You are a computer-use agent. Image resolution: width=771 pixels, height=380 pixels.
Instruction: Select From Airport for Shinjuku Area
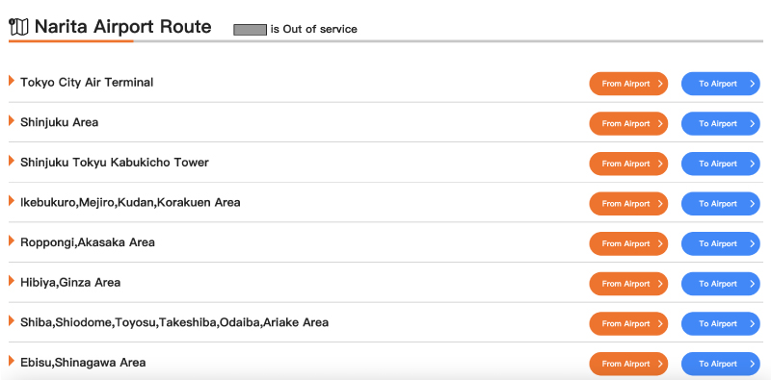[x=628, y=124]
